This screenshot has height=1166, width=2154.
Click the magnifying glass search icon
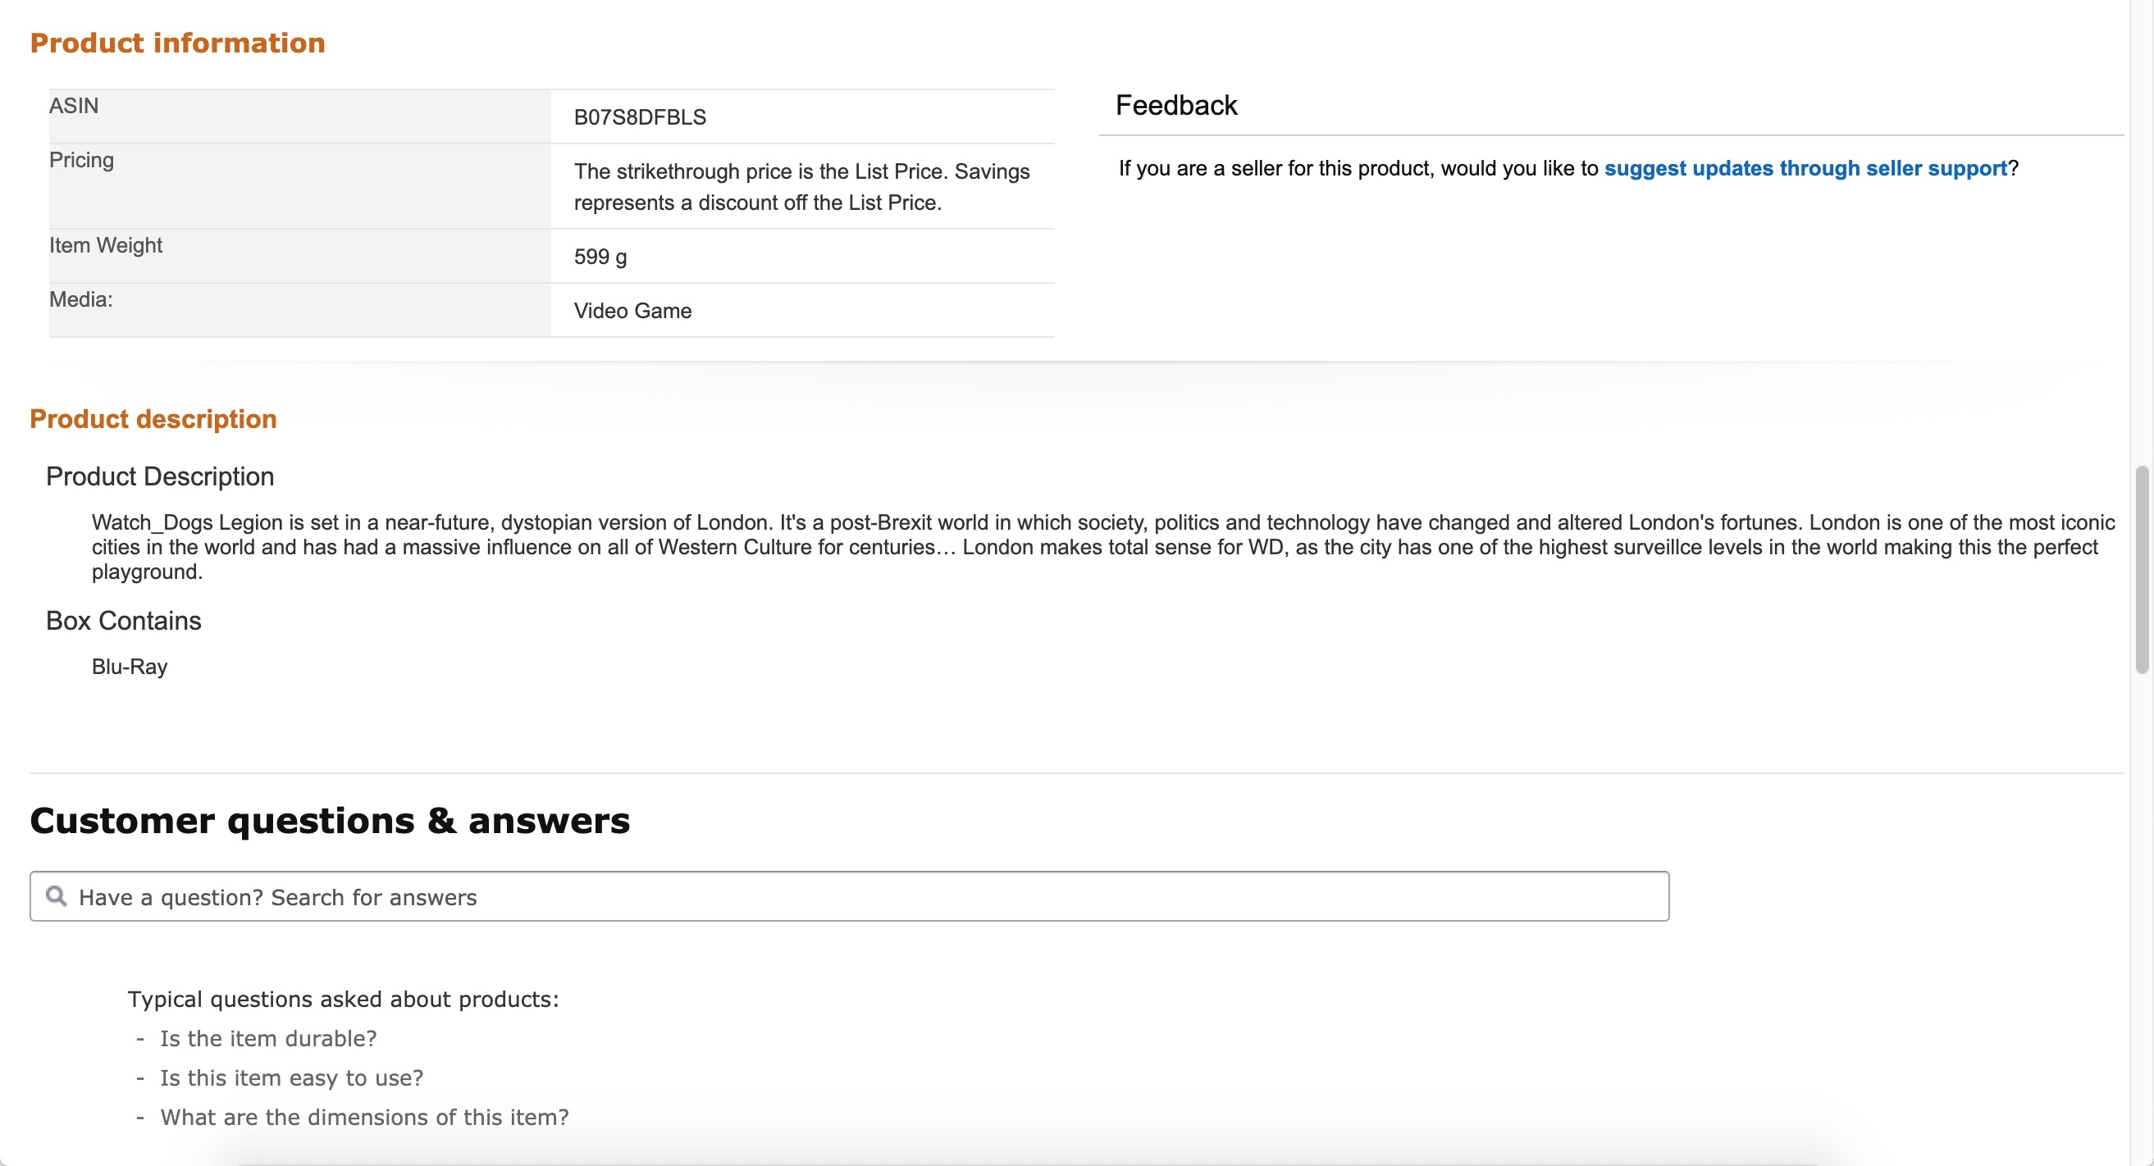56,896
